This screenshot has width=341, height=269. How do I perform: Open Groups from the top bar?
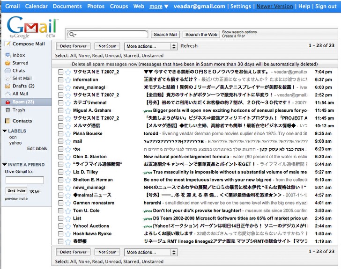point(119,6)
